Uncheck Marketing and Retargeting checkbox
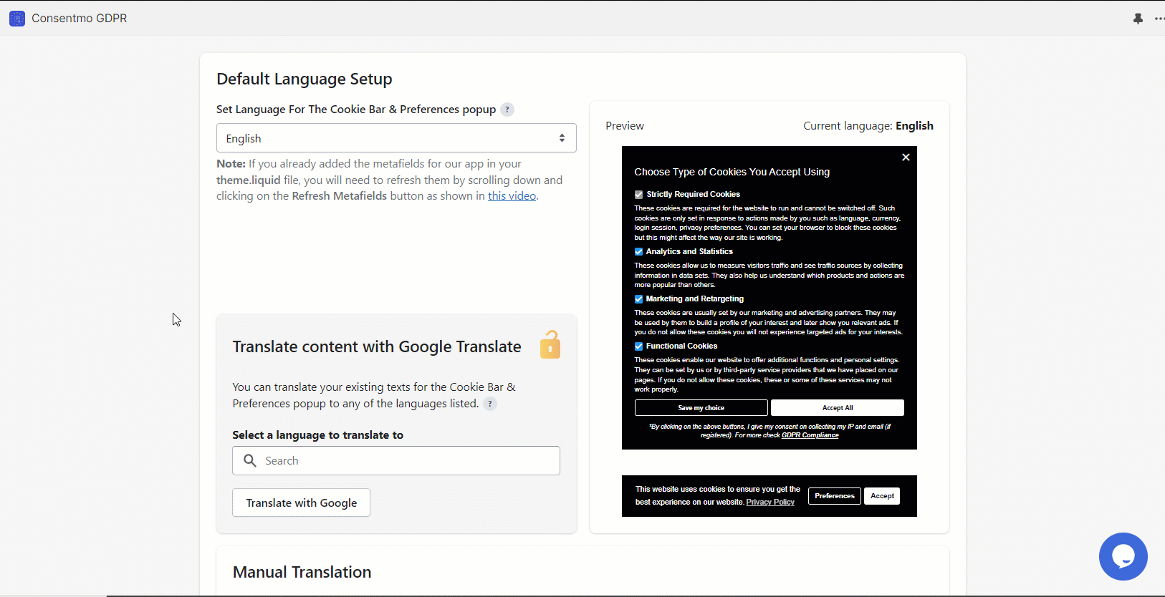 pyautogui.click(x=638, y=299)
